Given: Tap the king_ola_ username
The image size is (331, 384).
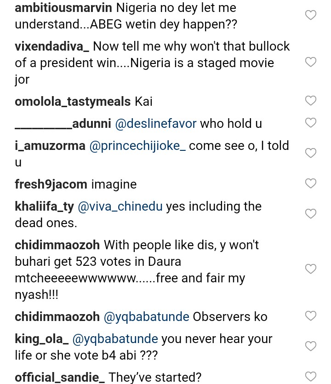Looking at the screenshot, I should pyautogui.click(x=42, y=339).
